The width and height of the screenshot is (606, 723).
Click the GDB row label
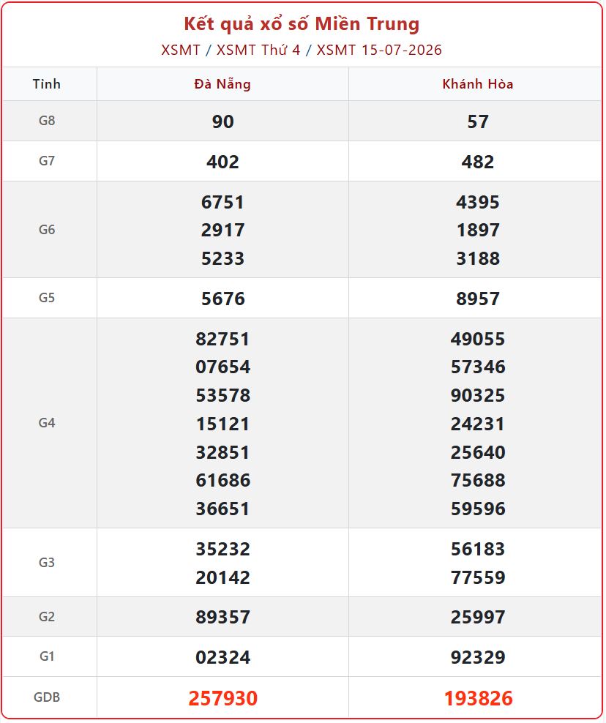coord(47,697)
